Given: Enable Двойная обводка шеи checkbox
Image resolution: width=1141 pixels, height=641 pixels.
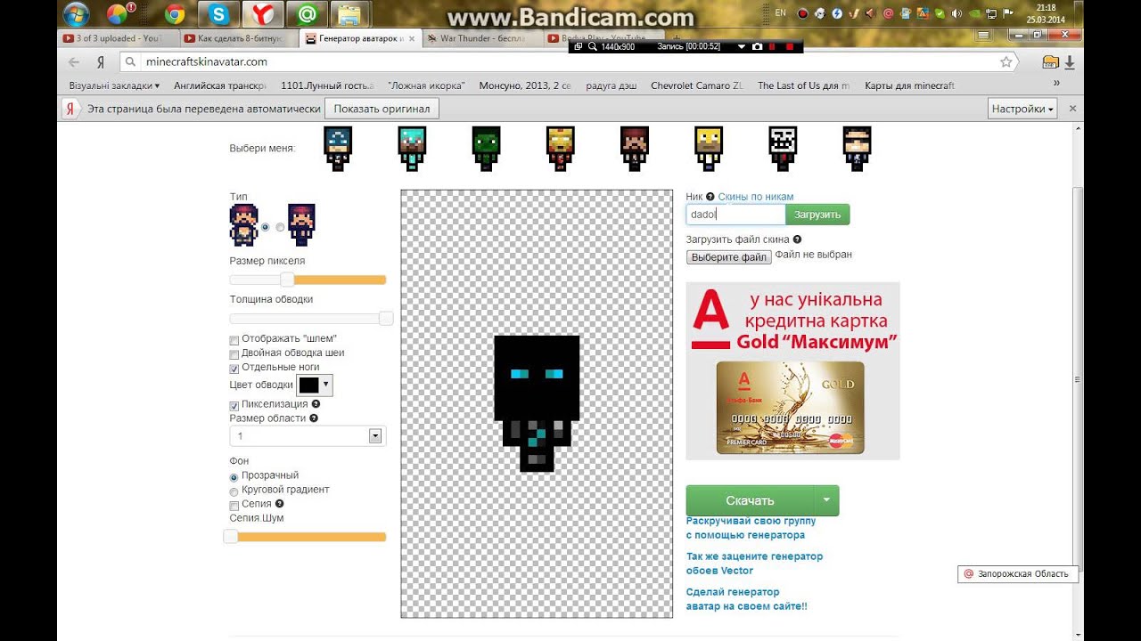Looking at the screenshot, I should [234, 353].
